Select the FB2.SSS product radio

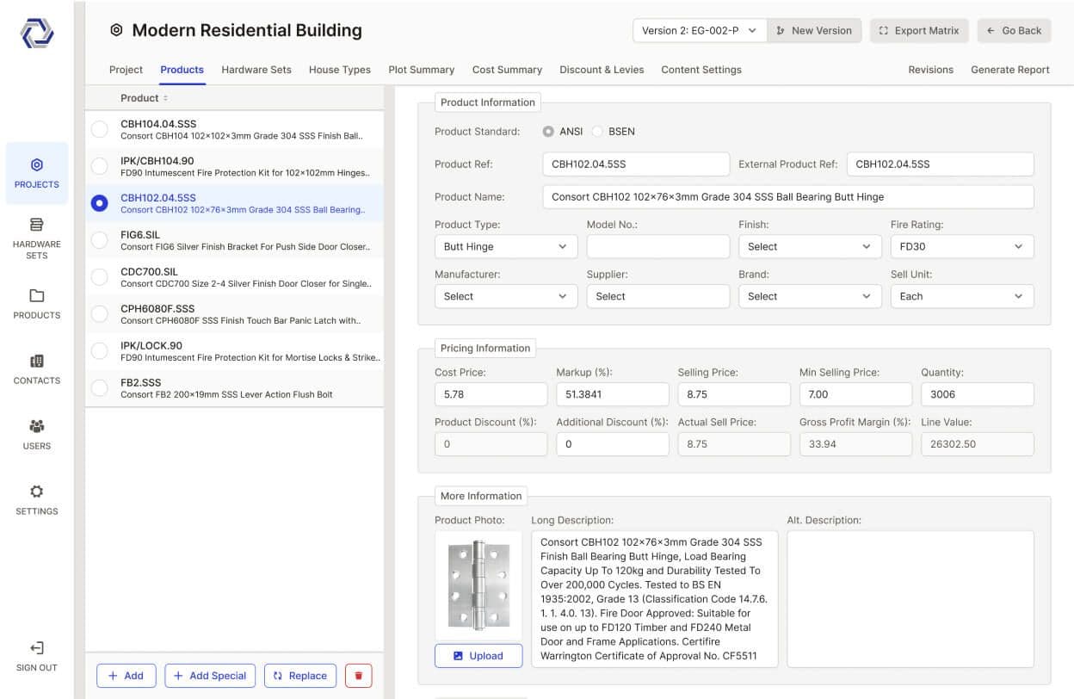pyautogui.click(x=100, y=388)
